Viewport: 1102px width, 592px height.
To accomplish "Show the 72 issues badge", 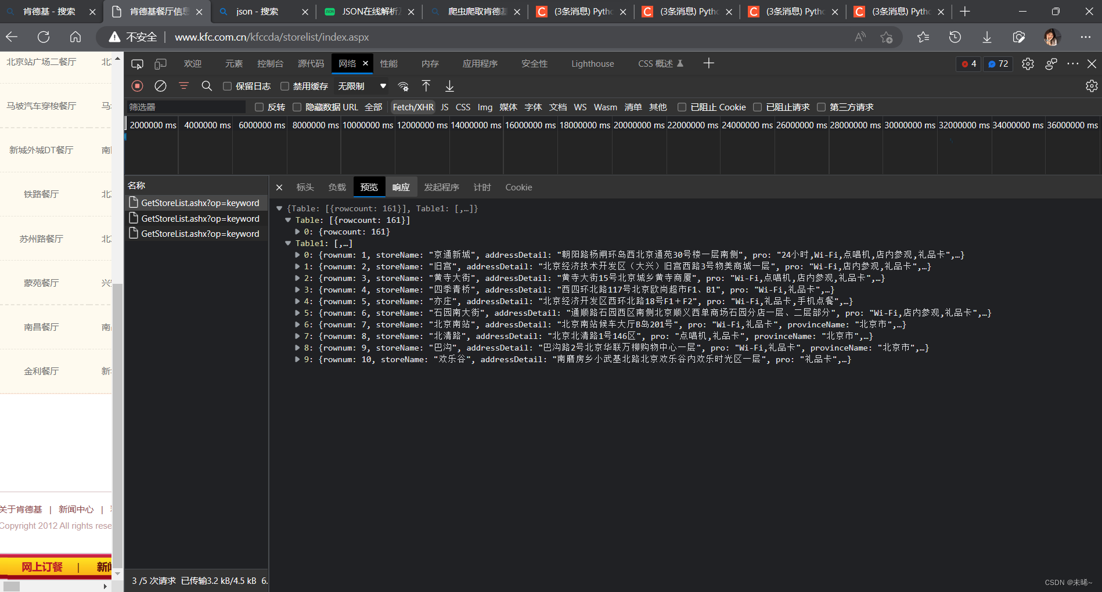I will [x=999, y=64].
